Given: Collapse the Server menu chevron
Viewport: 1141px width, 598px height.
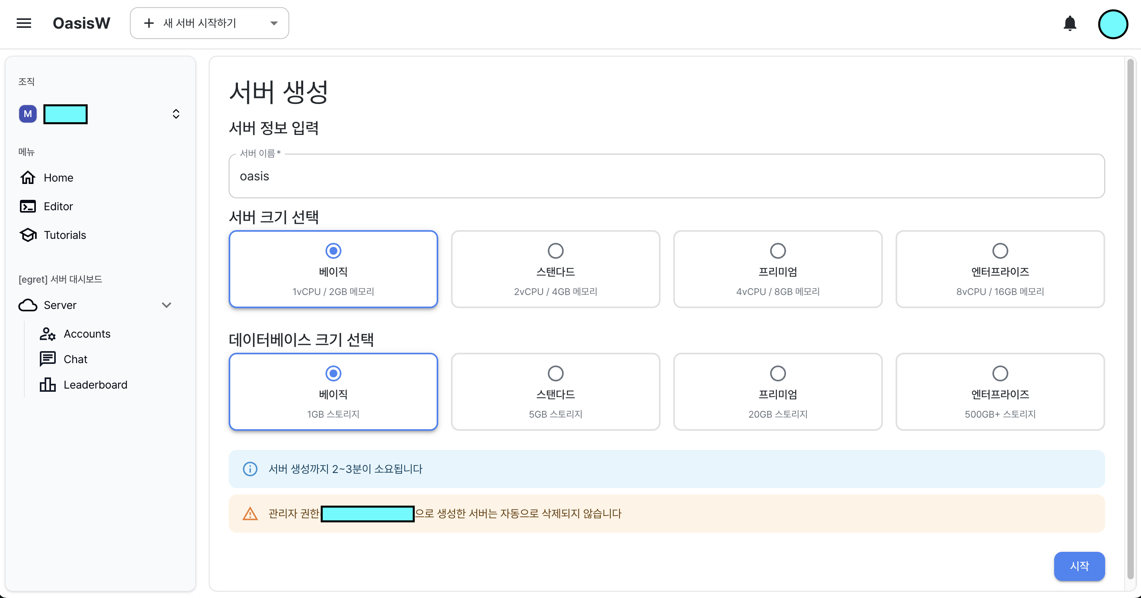Looking at the screenshot, I should [167, 305].
